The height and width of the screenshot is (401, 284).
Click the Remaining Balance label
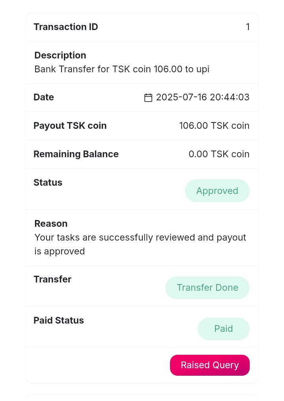click(x=76, y=154)
